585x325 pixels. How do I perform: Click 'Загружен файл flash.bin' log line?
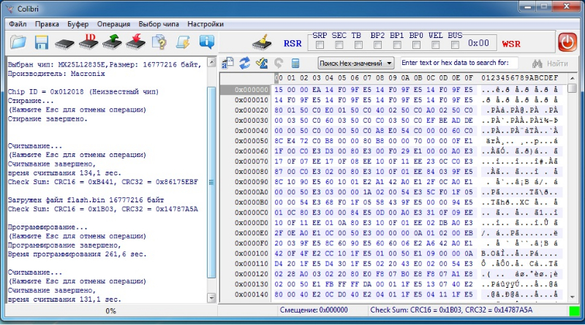pos(86,200)
